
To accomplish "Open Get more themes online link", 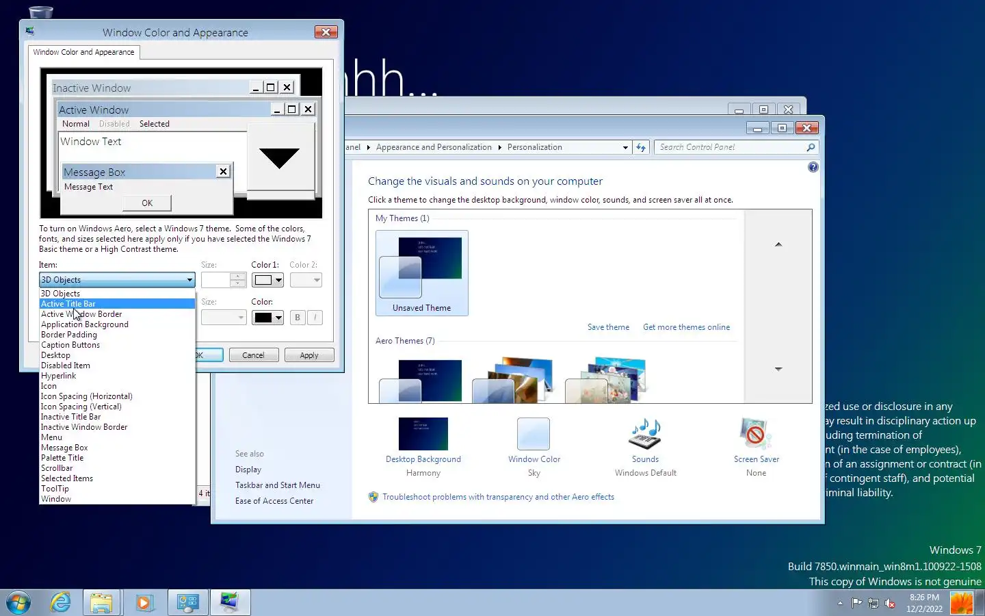I will pyautogui.click(x=686, y=327).
